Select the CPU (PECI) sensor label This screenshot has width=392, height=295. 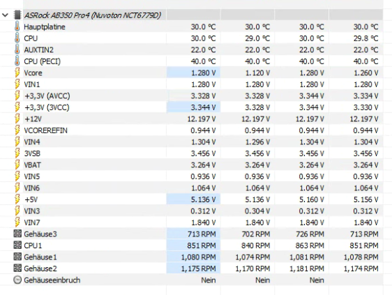[x=43, y=61]
